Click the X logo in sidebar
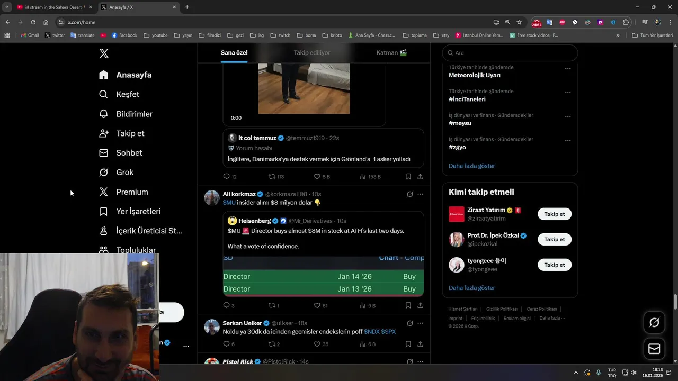This screenshot has height=381, width=678. [x=104, y=53]
